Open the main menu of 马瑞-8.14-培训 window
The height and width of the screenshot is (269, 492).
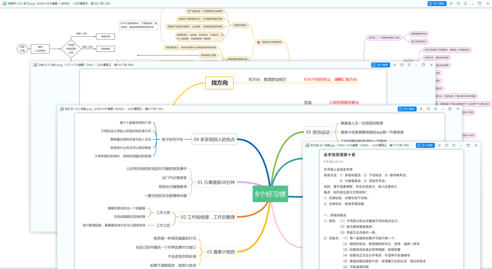394,65
